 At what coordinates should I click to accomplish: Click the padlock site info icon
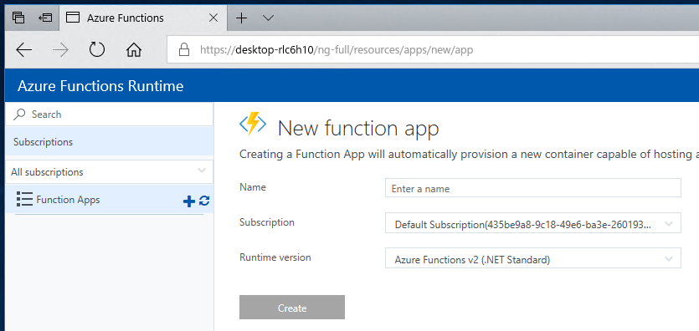coord(183,49)
